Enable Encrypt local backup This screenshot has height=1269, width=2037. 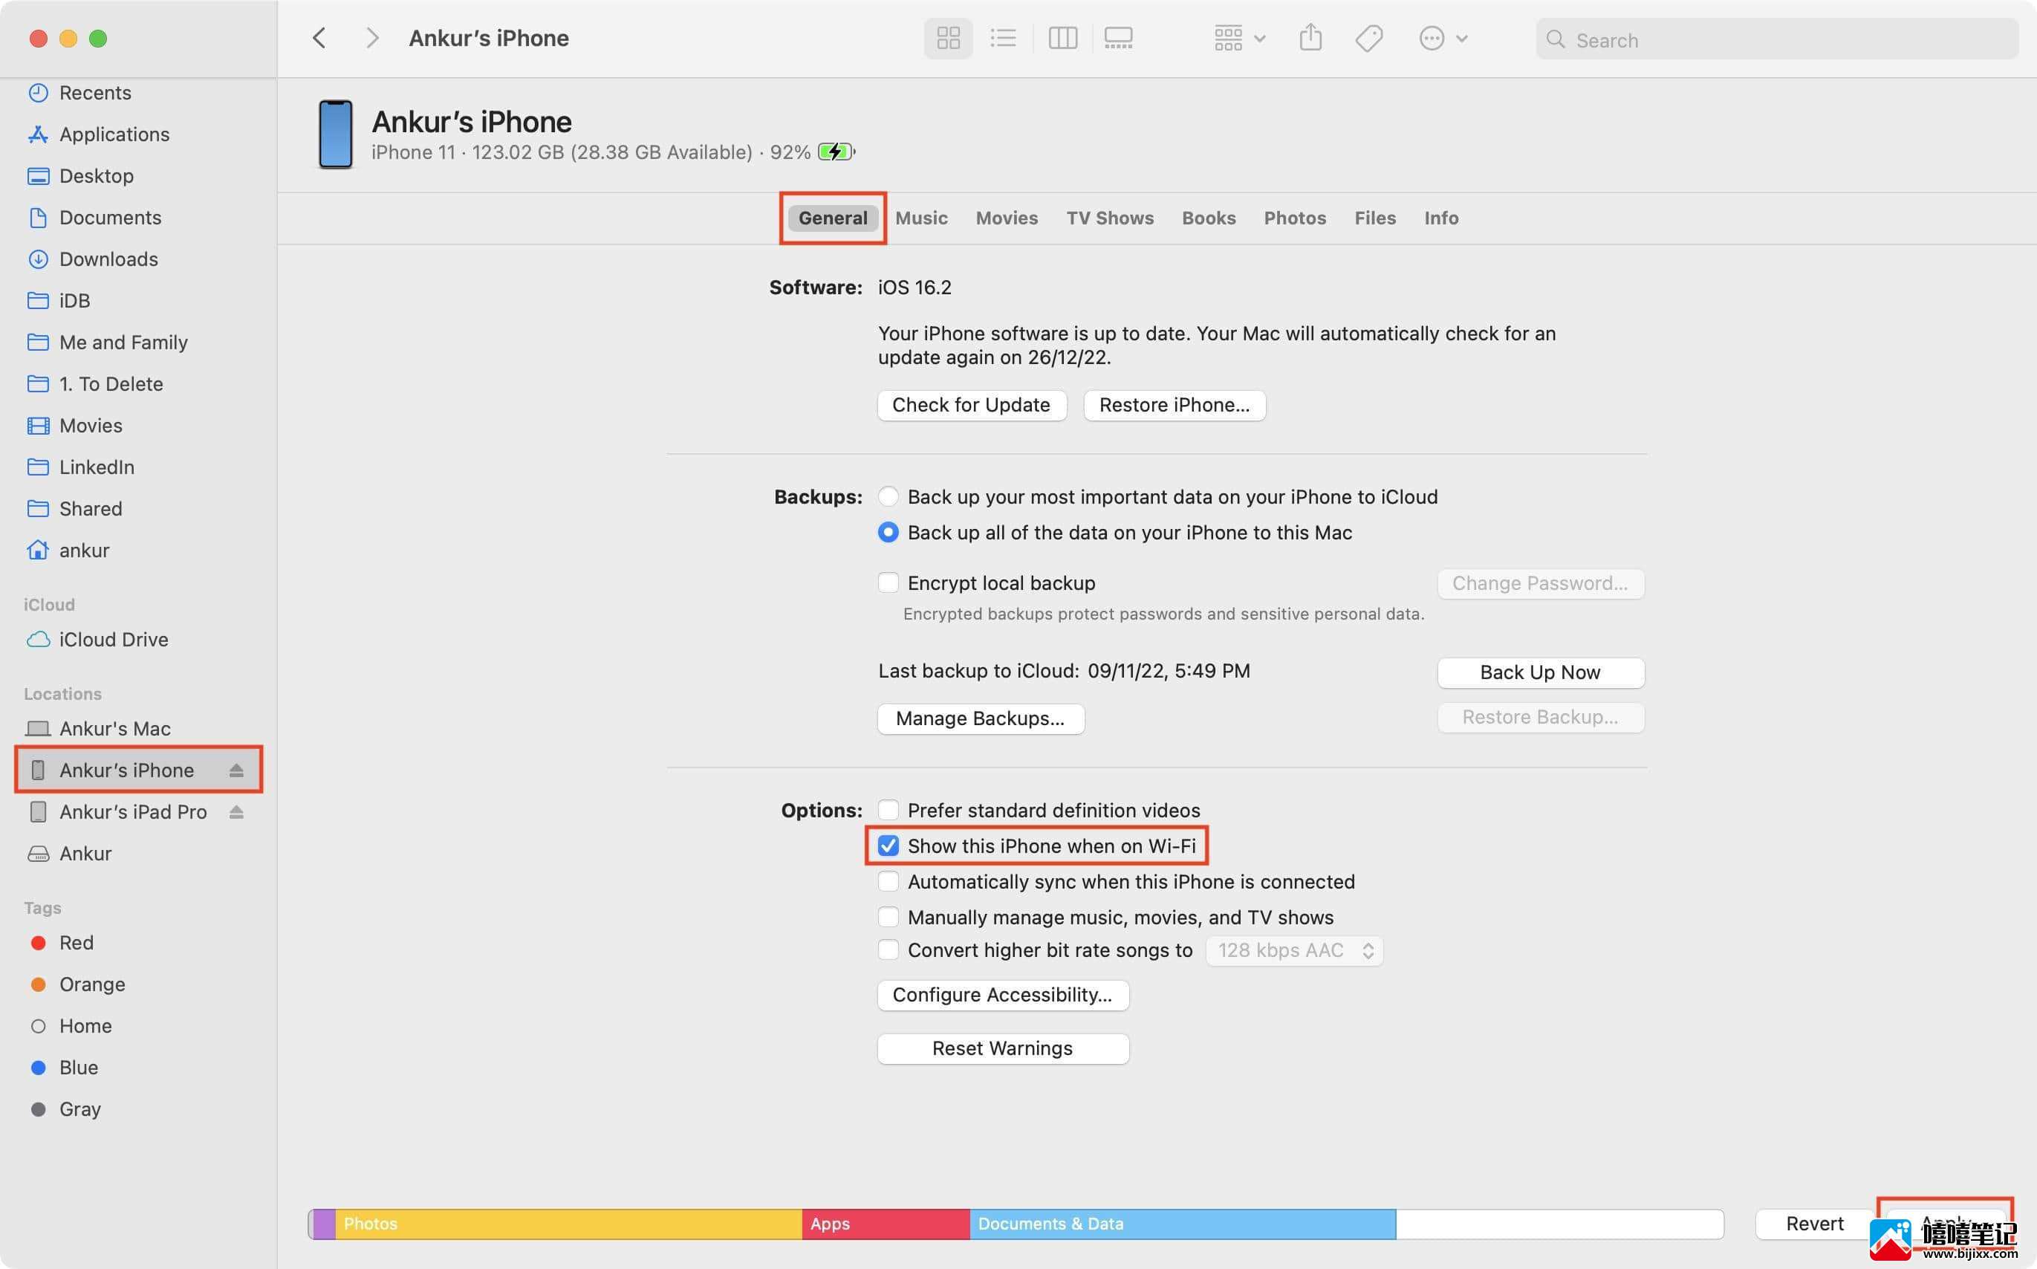tap(888, 582)
